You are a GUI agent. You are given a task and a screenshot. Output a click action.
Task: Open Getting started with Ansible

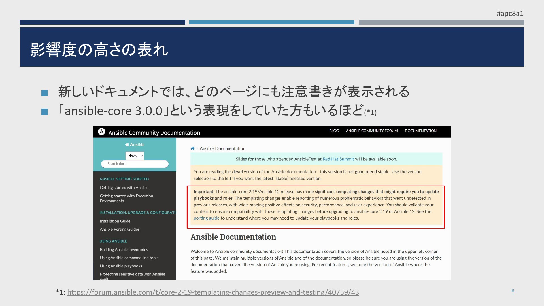(124, 188)
